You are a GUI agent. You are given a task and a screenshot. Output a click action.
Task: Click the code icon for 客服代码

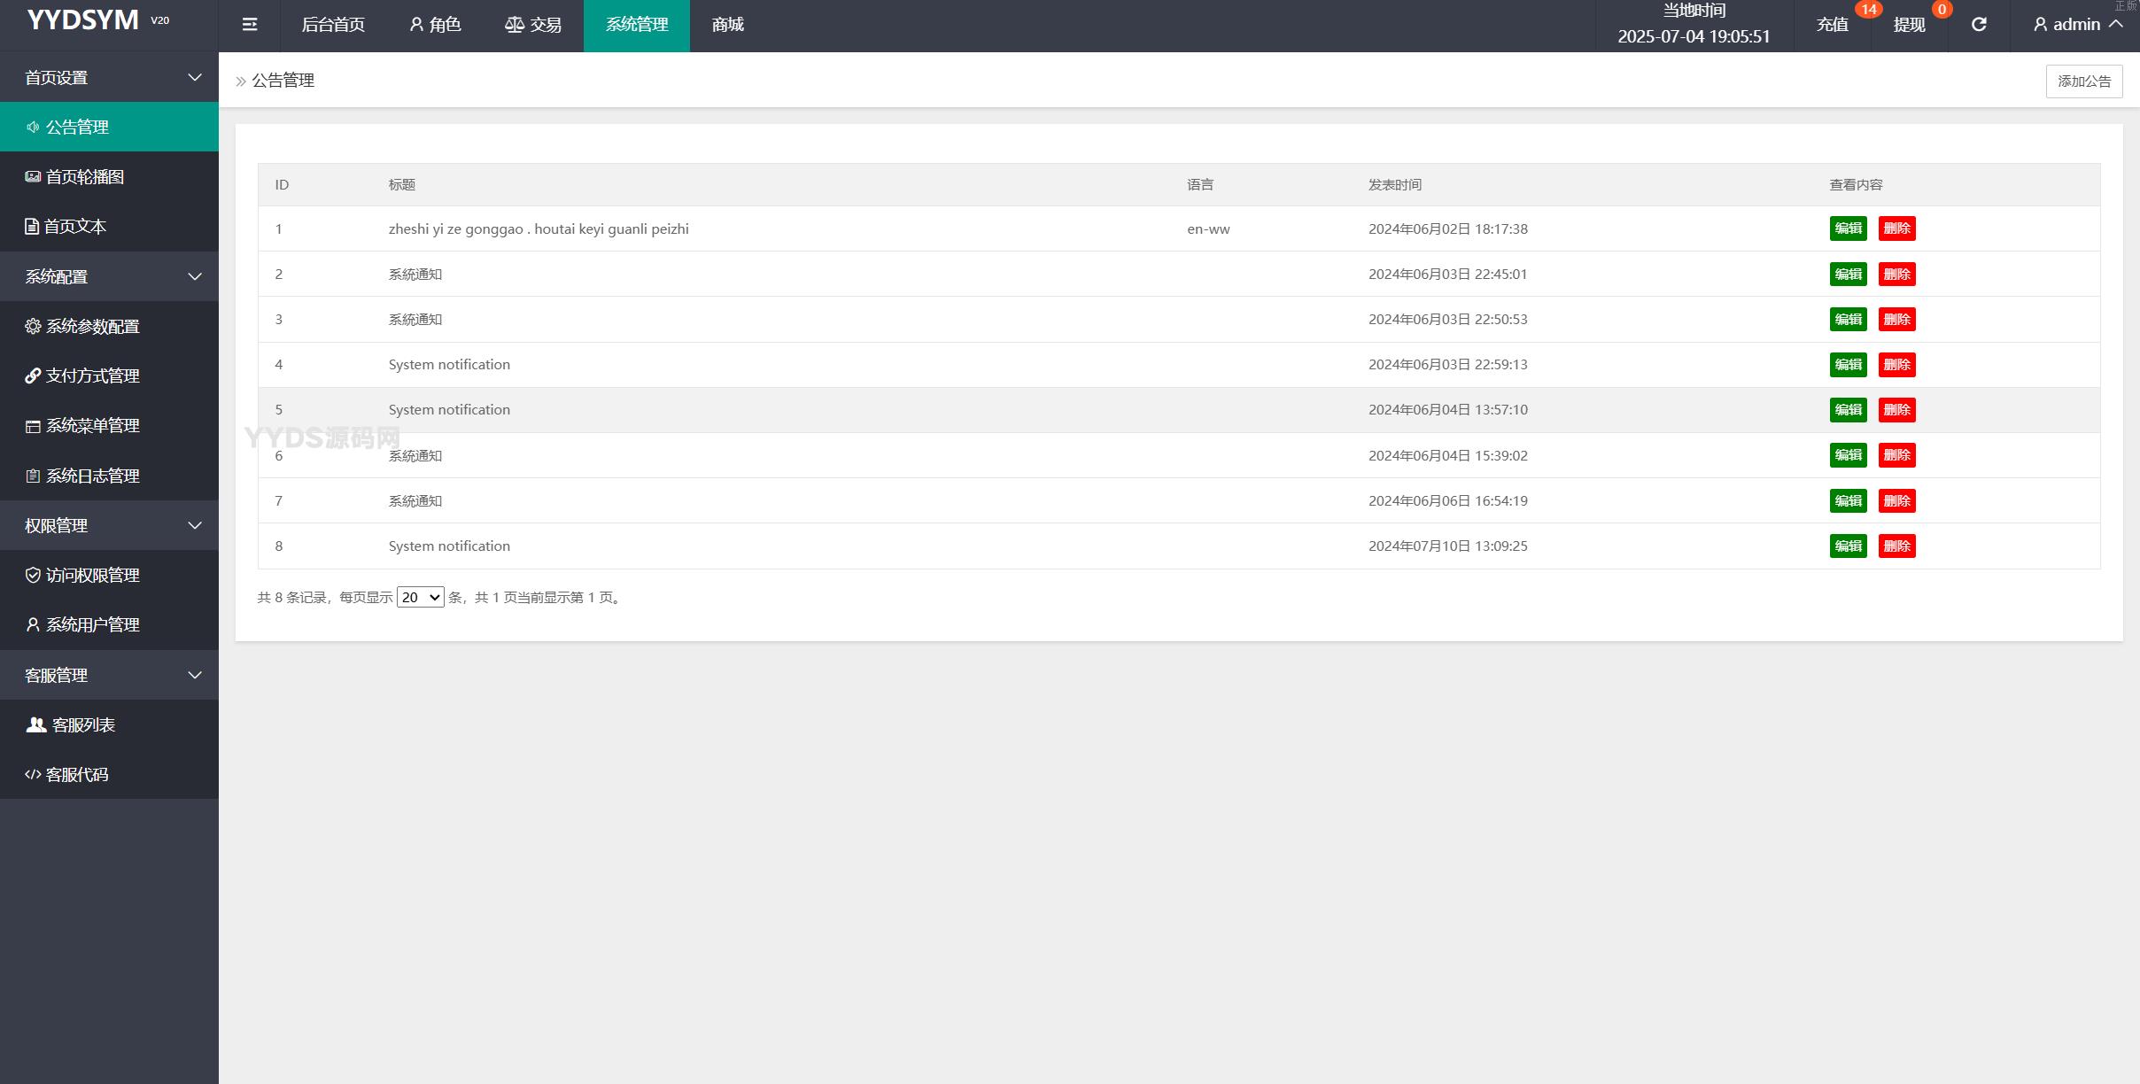33,775
